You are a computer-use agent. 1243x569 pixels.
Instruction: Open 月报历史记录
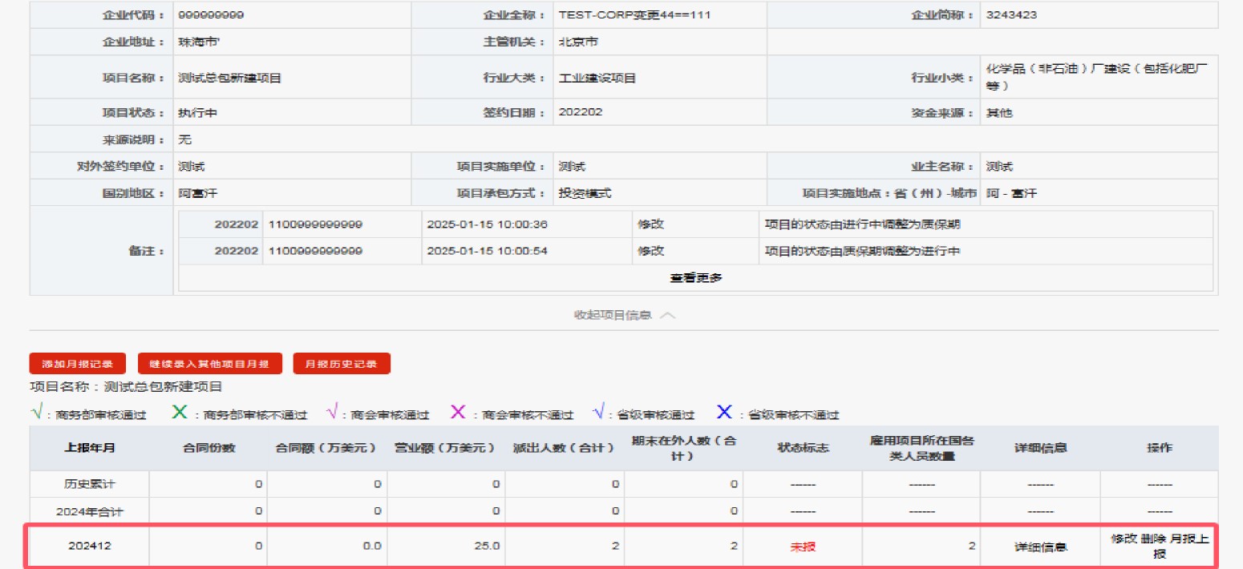(342, 362)
